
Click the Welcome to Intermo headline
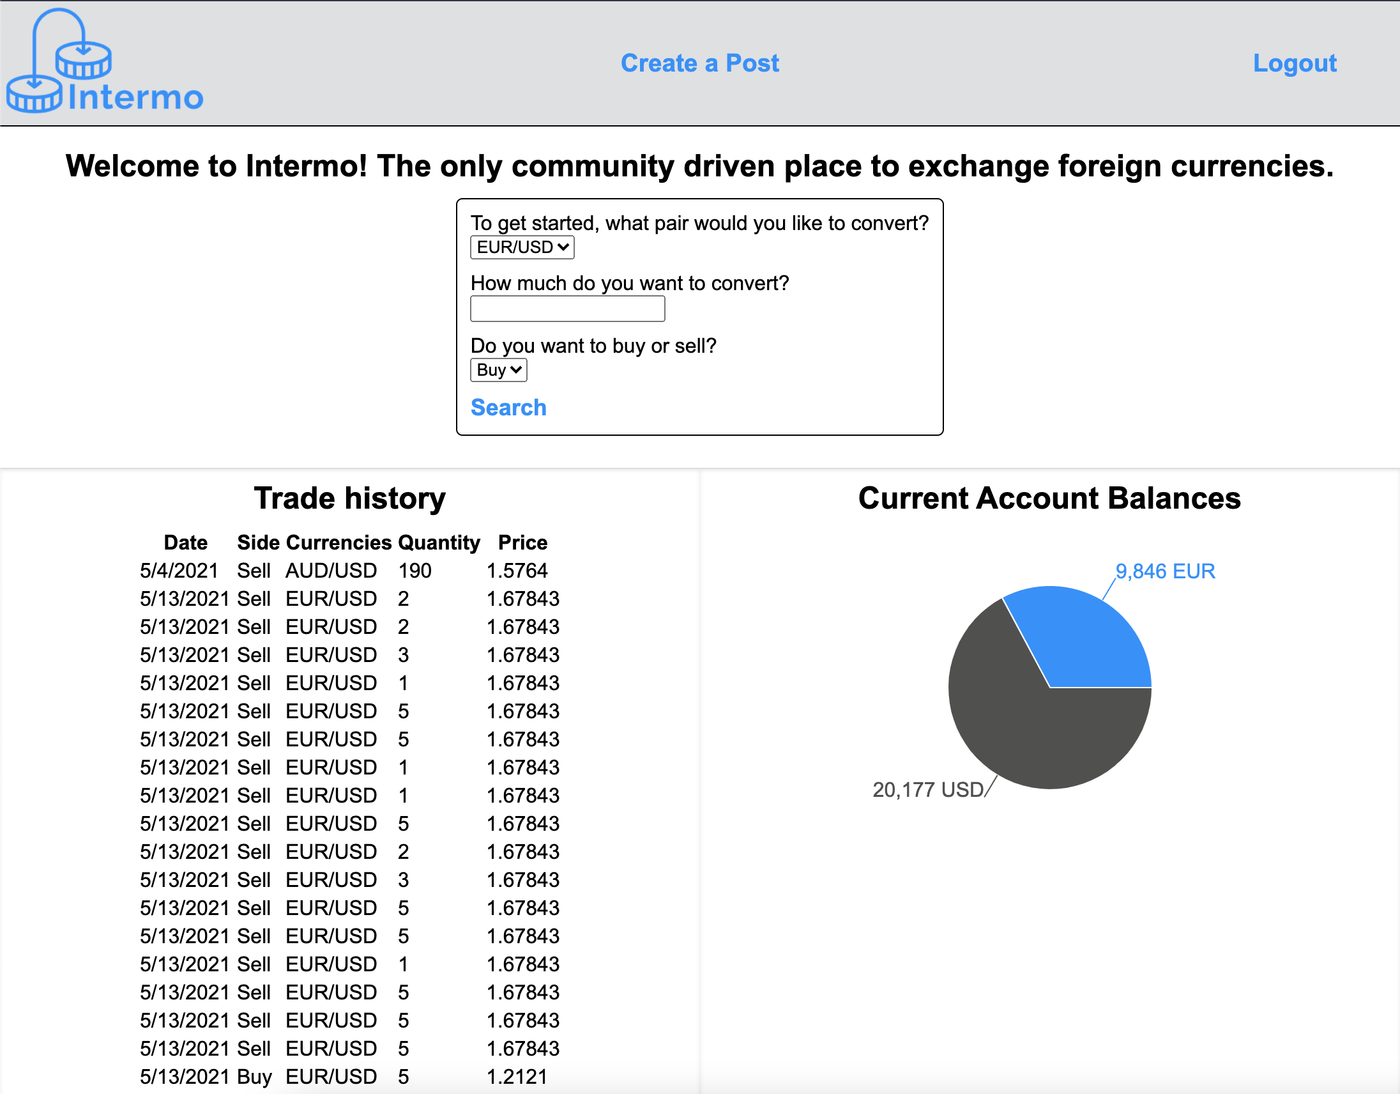699,166
